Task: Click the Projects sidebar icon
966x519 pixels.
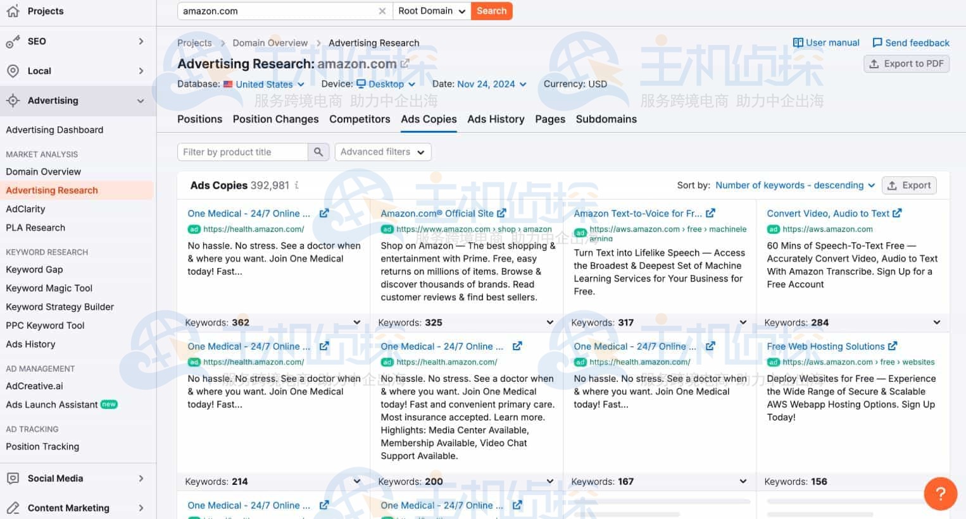Action: pos(13,11)
